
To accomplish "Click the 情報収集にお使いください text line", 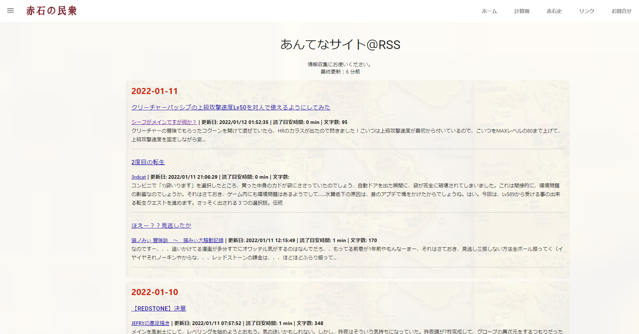I will (339, 64).
